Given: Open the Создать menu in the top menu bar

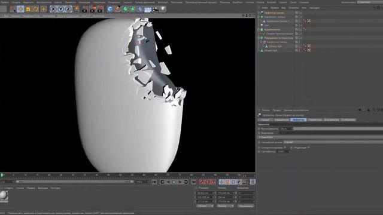Looking at the screenshot, I should (x=16, y=2).
